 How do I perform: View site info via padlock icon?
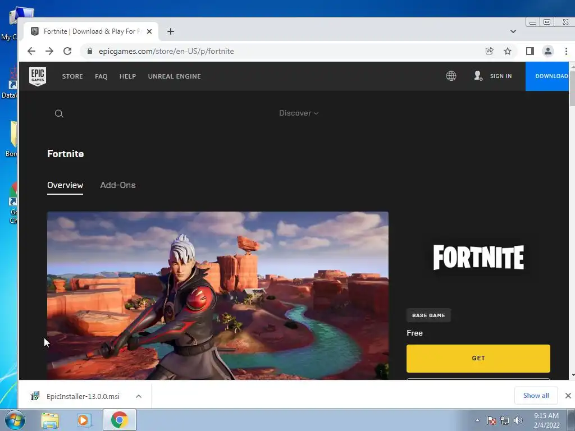click(89, 51)
